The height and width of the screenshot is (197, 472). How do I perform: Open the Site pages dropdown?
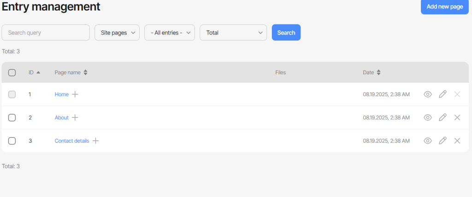tap(117, 33)
